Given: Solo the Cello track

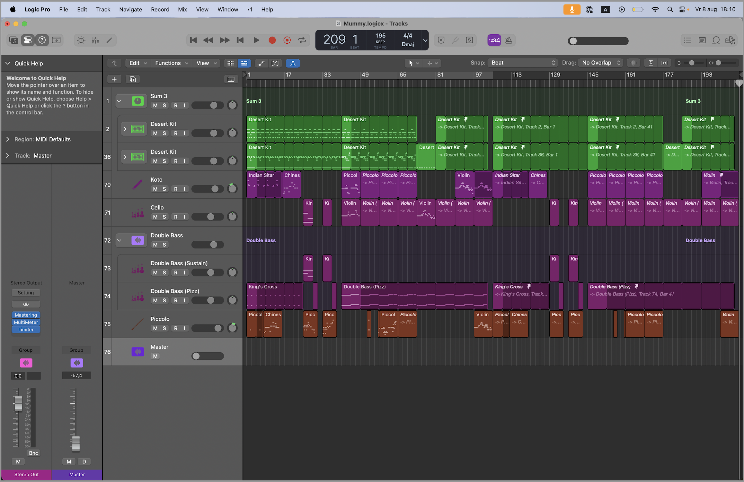Looking at the screenshot, I should click(x=164, y=217).
